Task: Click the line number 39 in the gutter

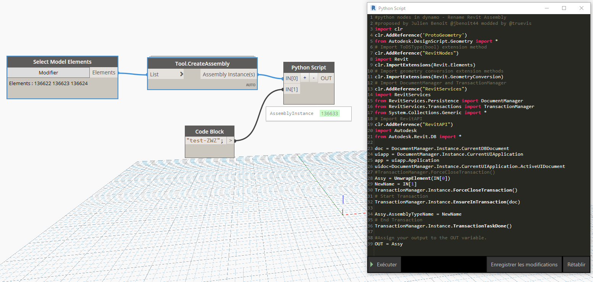Action: coord(371,244)
